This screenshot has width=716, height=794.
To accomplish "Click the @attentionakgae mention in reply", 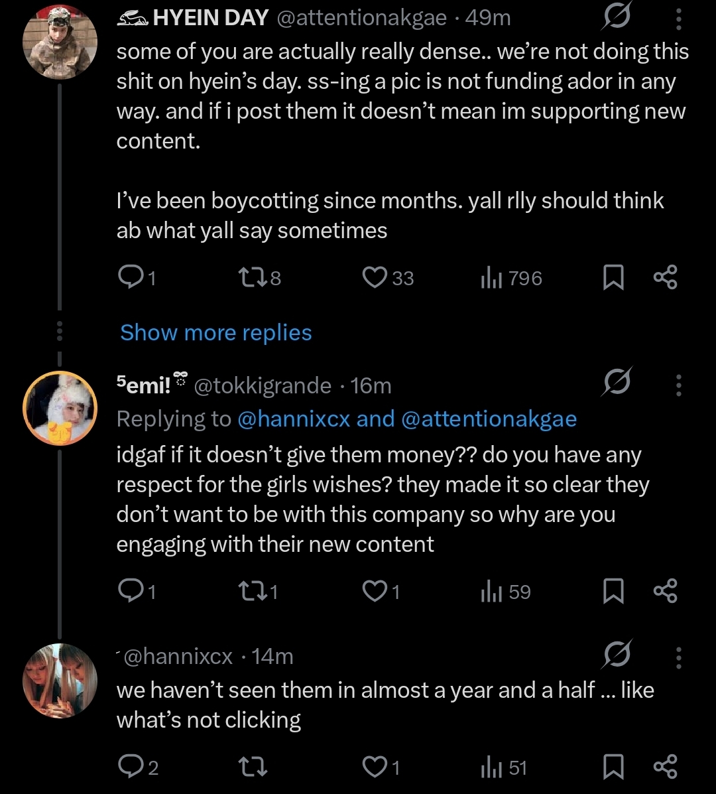I will click(489, 419).
